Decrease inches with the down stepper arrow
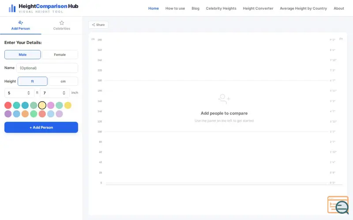Viewport: 353px width, 220px height. (64, 94)
